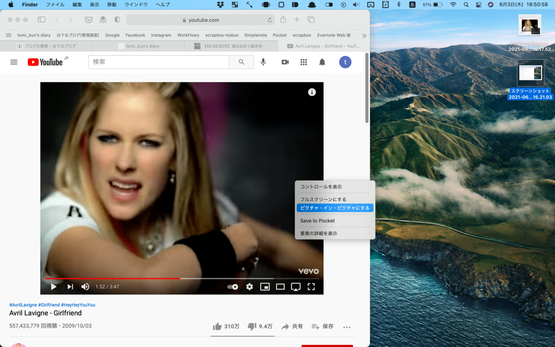Go to the YouTube home logo
This screenshot has width=555, height=347.
point(45,62)
